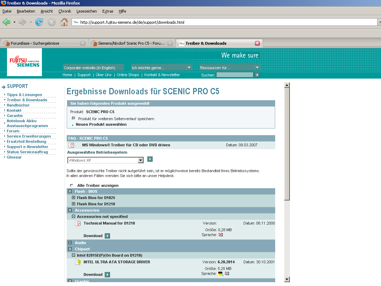Collapse Intel 82815E(P)(On Board on D1218)
The width and height of the screenshot is (381, 286).
[73, 255]
